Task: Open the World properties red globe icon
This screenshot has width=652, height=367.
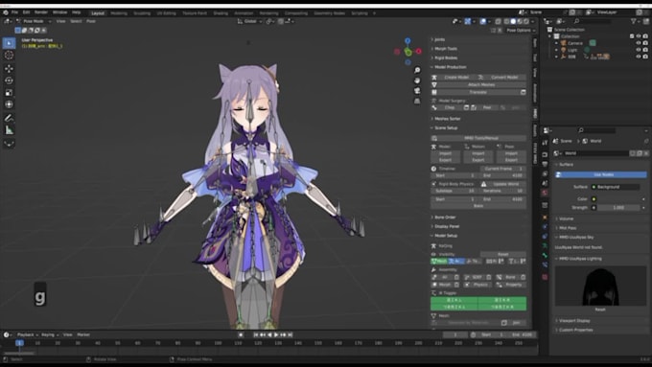Action: (545, 194)
